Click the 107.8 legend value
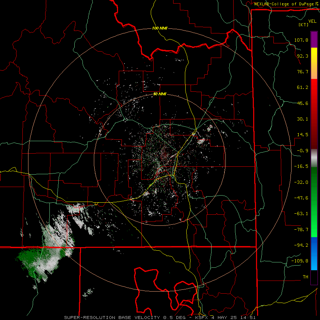The image size is (320, 320). (x=301, y=40)
